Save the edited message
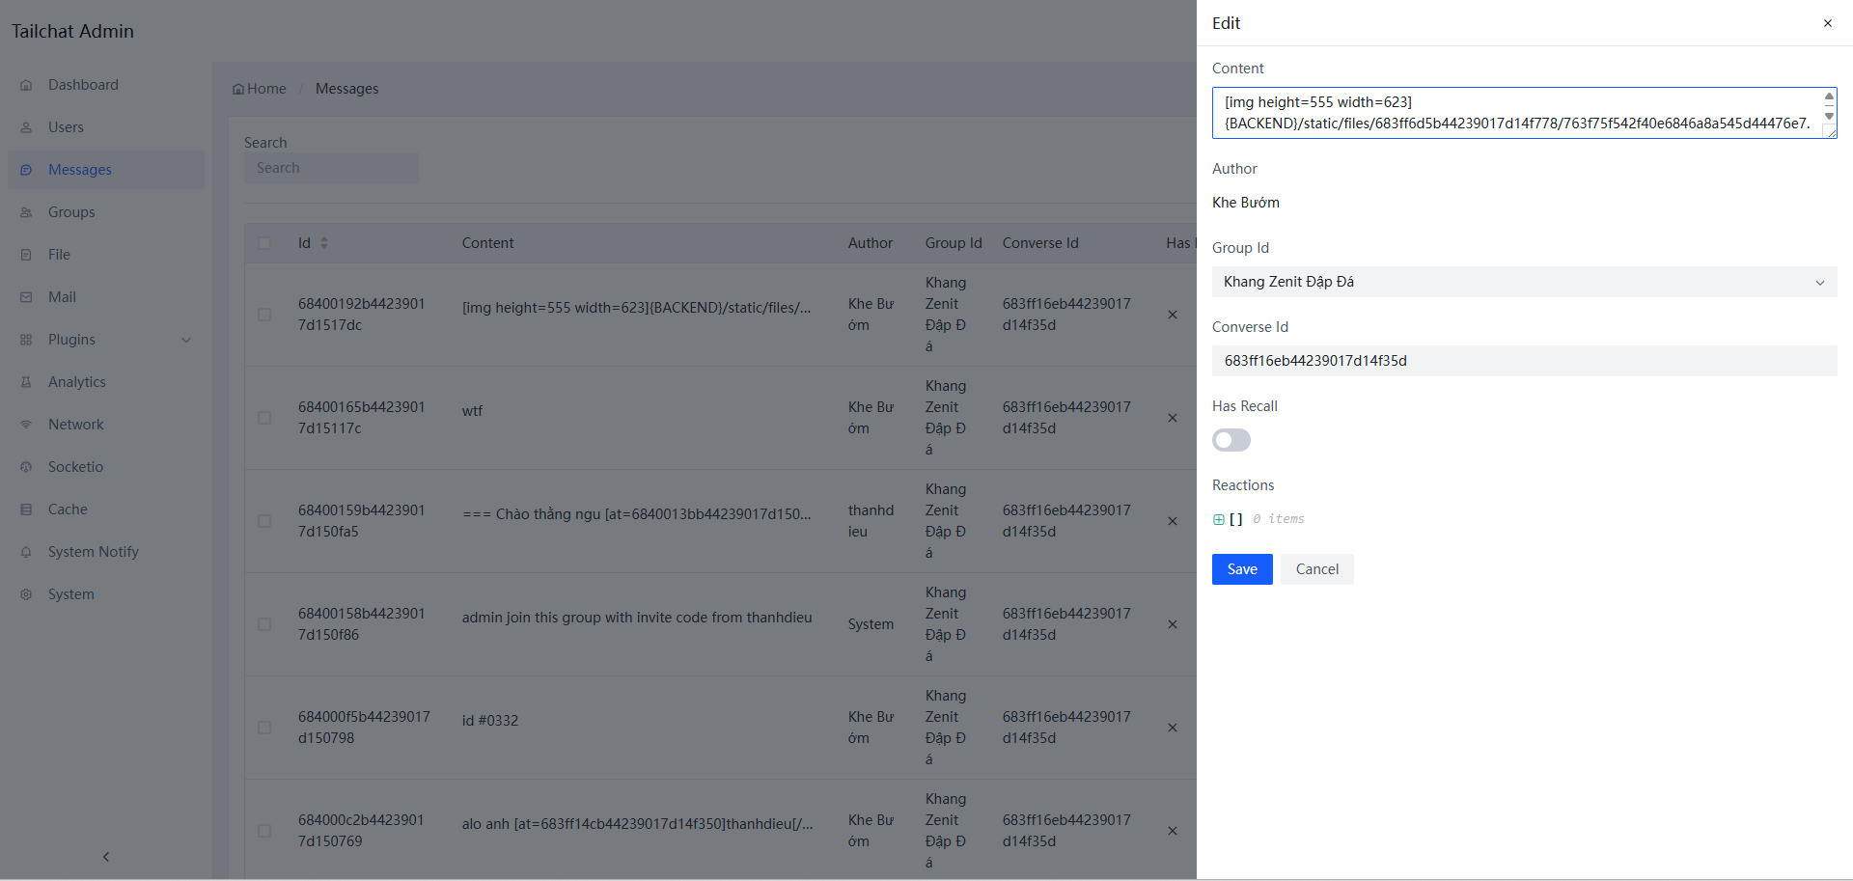Screen dimensions: 1853x881 tap(1242, 569)
